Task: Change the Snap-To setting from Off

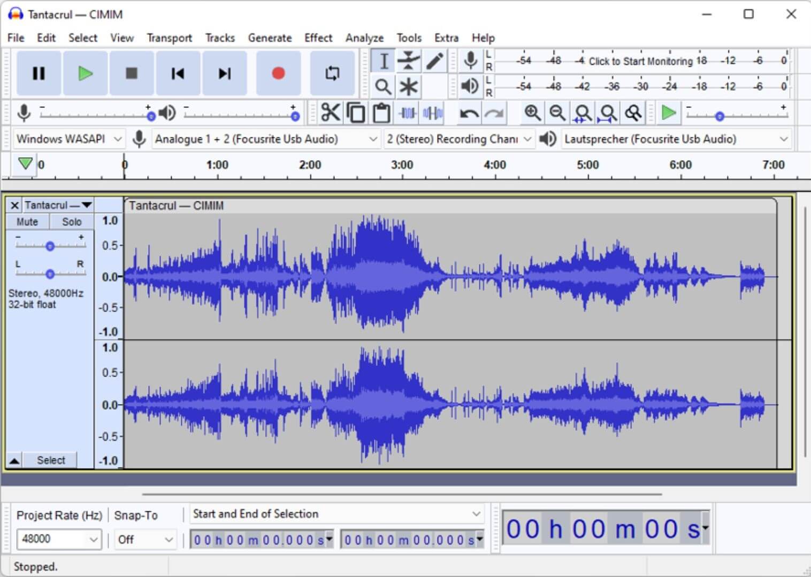Action: coord(145,539)
